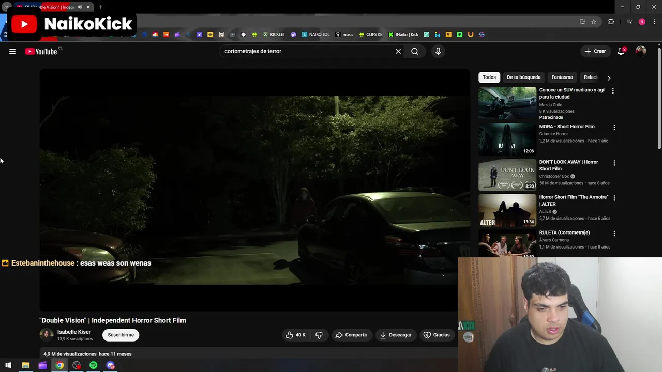Click the Gracias super thanks button
The width and height of the screenshot is (662, 372).
tap(437, 335)
